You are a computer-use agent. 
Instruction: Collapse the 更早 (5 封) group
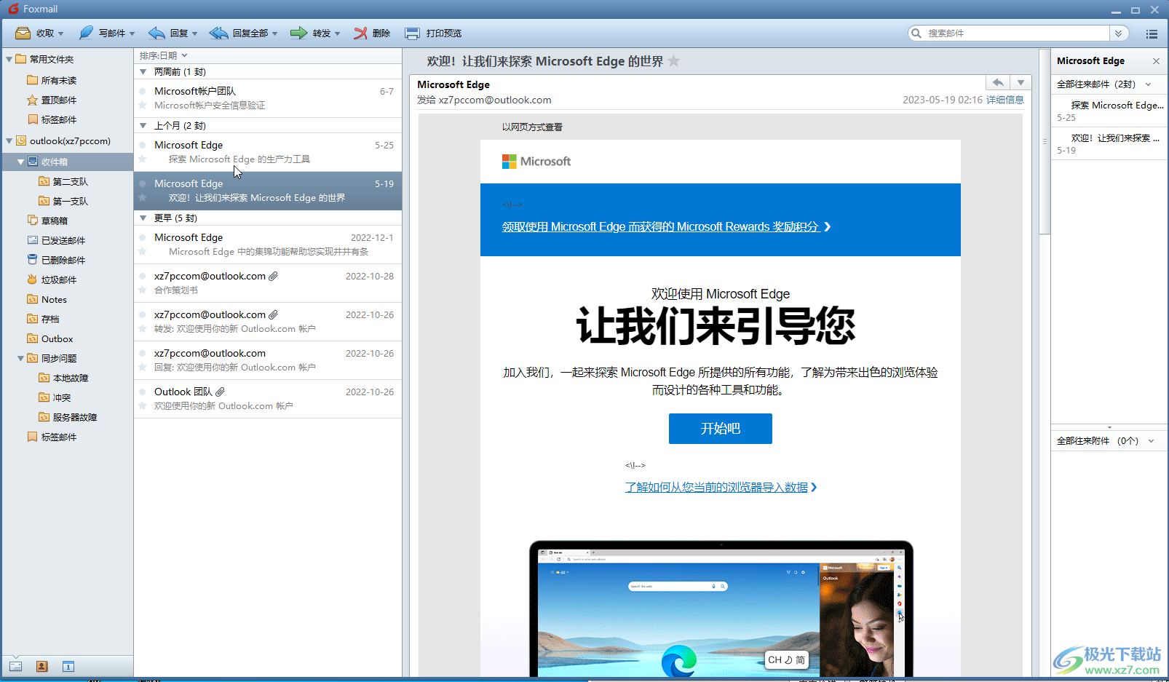143,218
